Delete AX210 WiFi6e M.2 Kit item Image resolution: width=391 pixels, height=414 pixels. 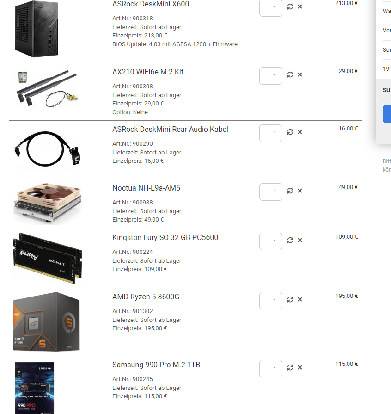[299, 75]
